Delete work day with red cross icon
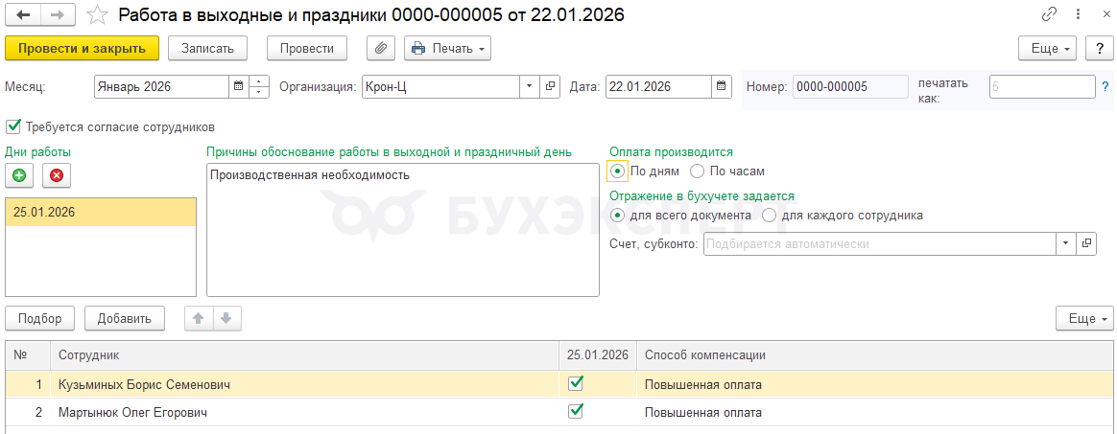The width and height of the screenshot is (1117, 434). point(57,175)
